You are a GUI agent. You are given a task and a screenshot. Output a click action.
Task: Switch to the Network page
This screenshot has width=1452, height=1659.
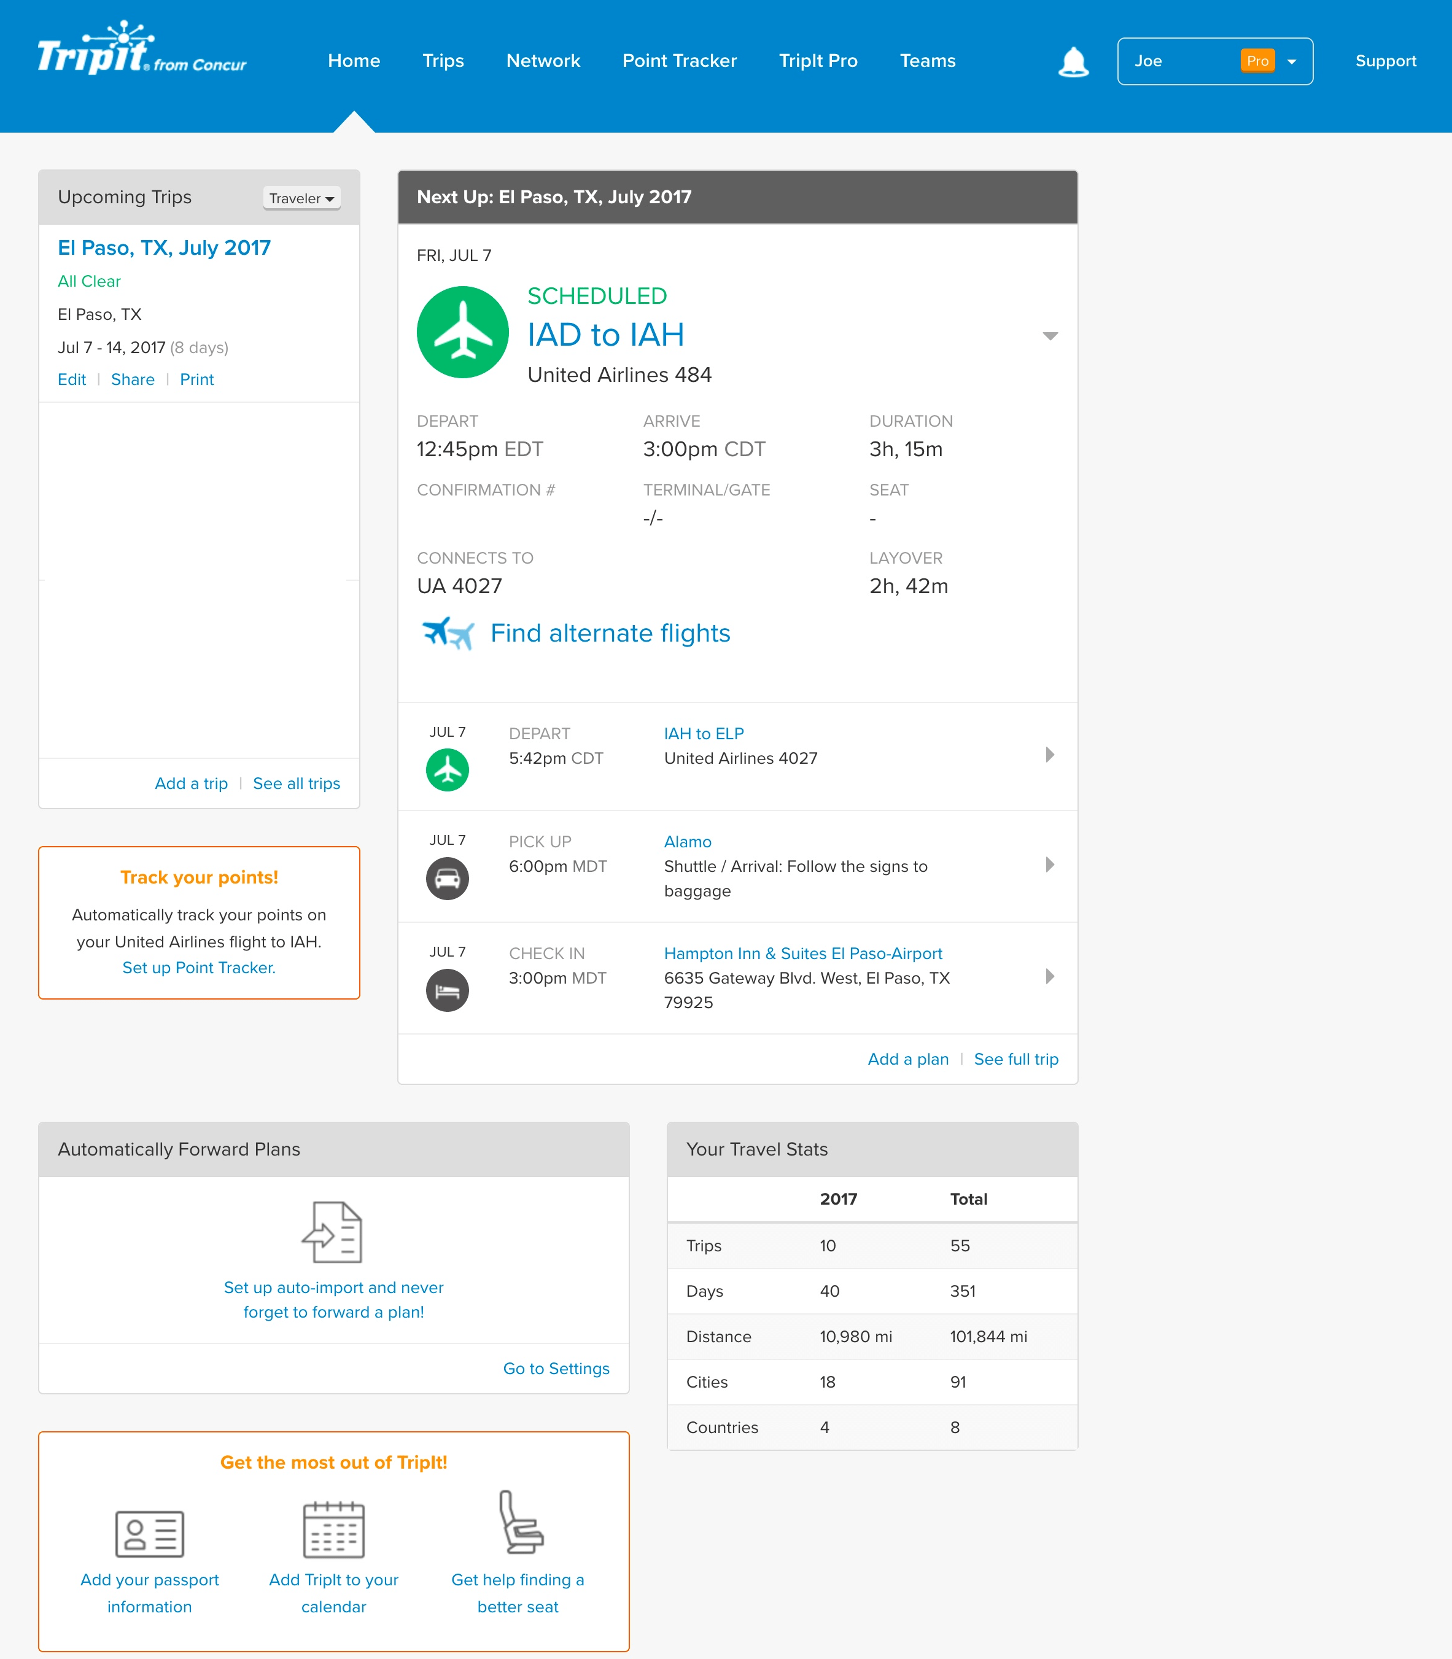pyautogui.click(x=543, y=61)
